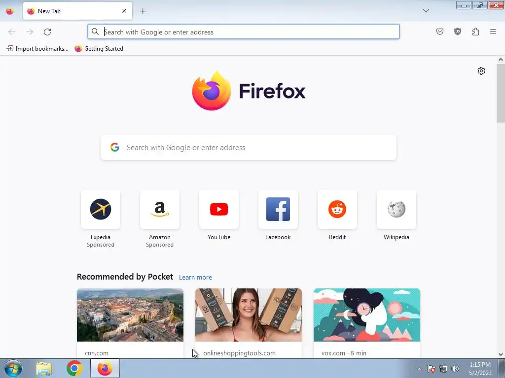Open uBlock Origin shield icon

[x=458, y=31]
